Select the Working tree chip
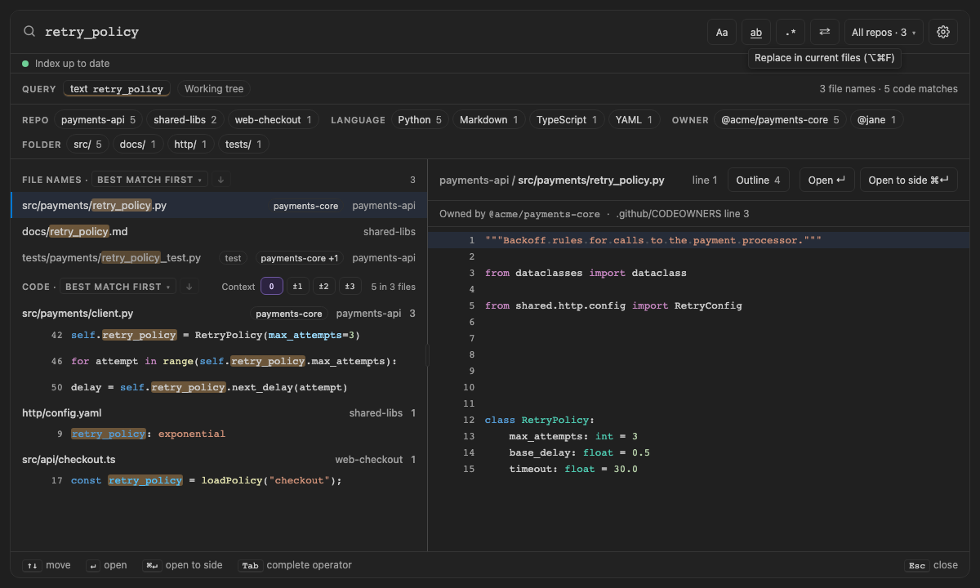The height and width of the screenshot is (588, 980). pyautogui.click(x=214, y=89)
